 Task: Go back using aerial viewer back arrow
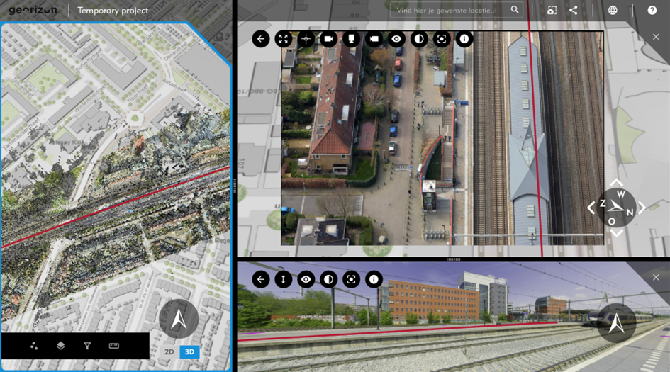(x=261, y=40)
